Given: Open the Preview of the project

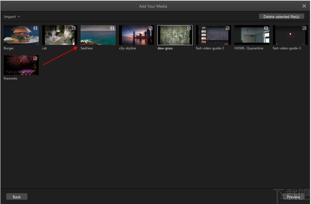Looking at the screenshot, I should [293, 197].
